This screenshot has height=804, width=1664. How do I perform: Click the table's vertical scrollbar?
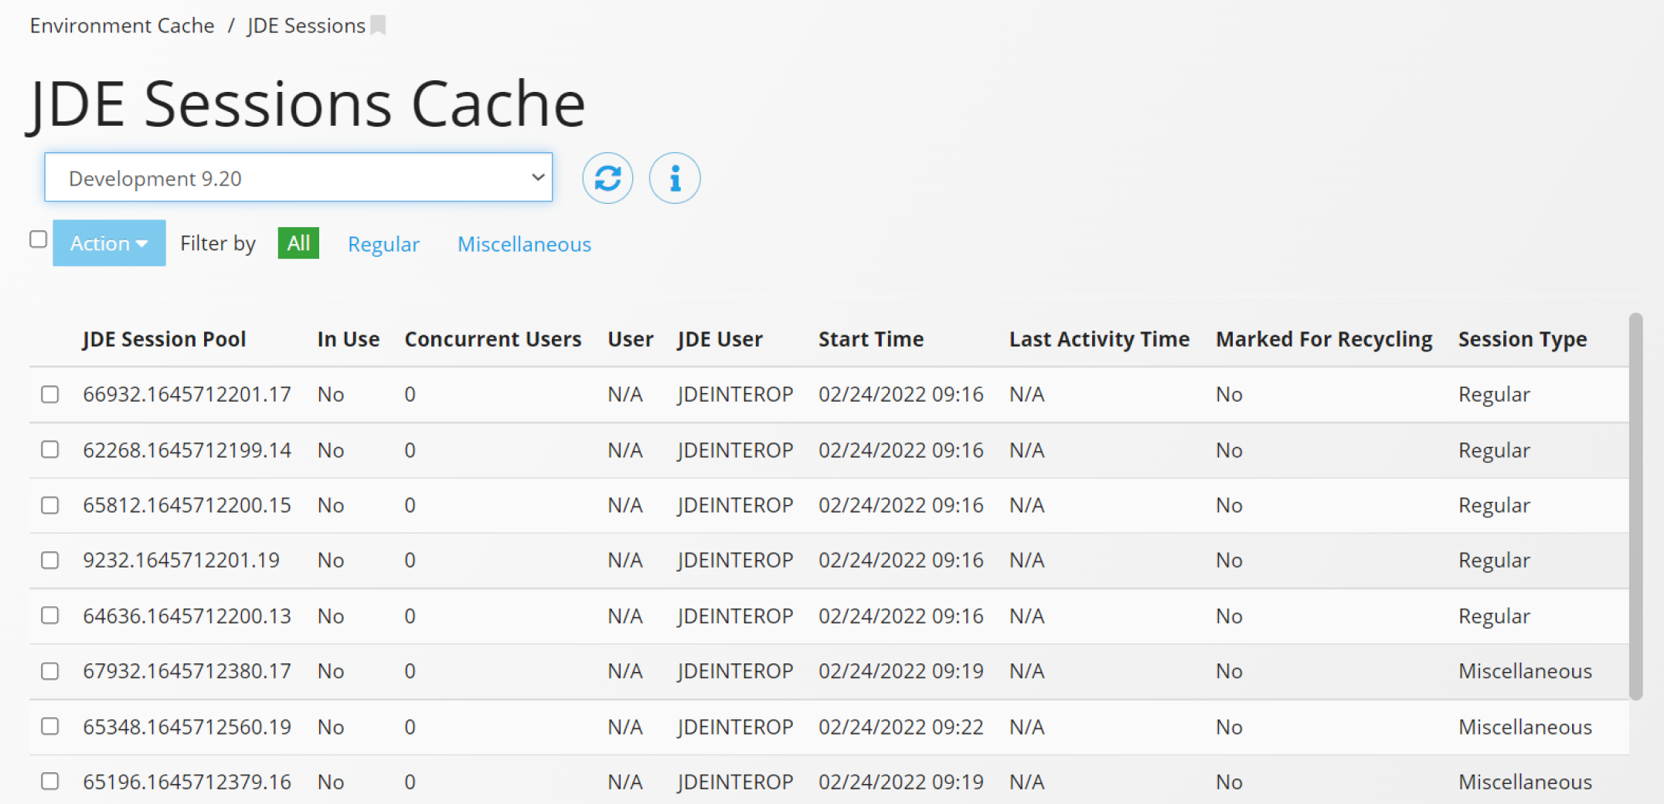[1635, 507]
